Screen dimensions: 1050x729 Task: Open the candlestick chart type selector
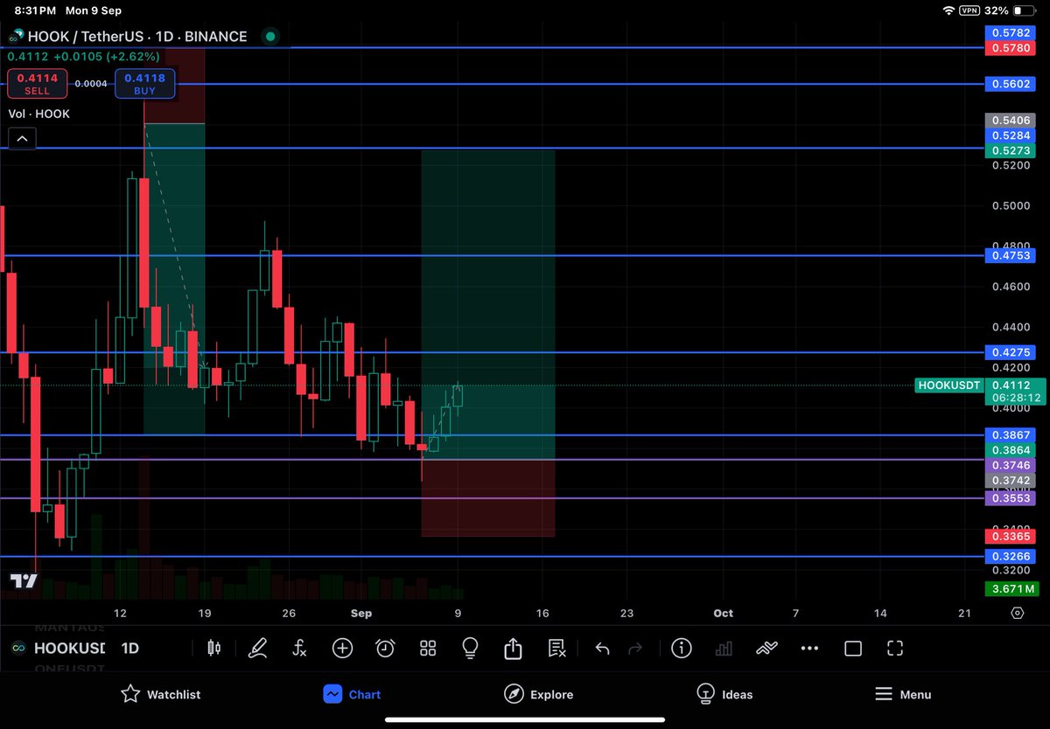(214, 648)
